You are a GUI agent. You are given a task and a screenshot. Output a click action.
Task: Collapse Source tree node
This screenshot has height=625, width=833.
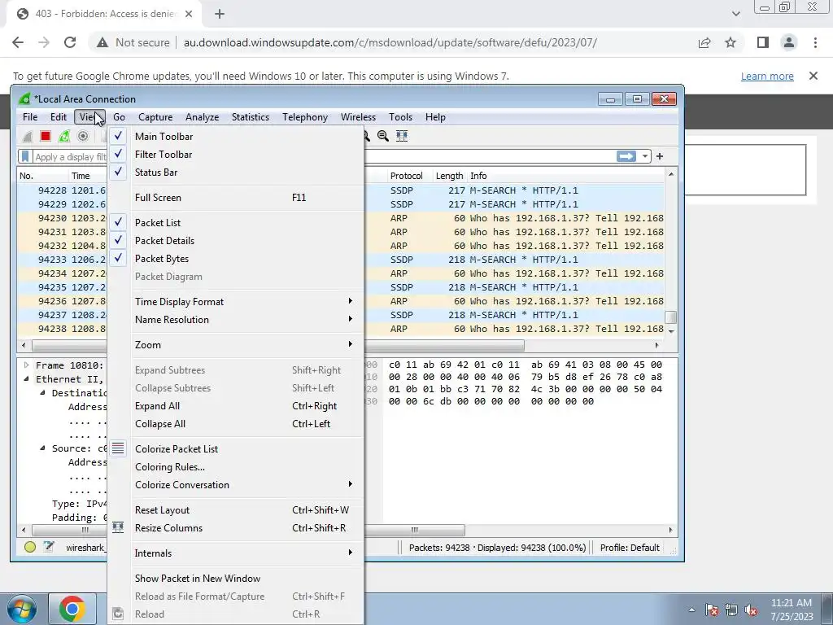pyautogui.click(x=42, y=448)
